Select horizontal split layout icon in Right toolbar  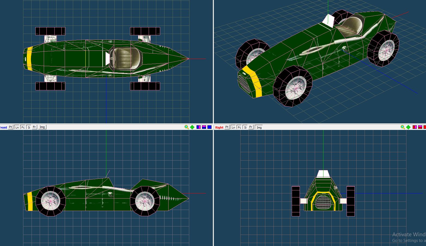(x=420, y=127)
